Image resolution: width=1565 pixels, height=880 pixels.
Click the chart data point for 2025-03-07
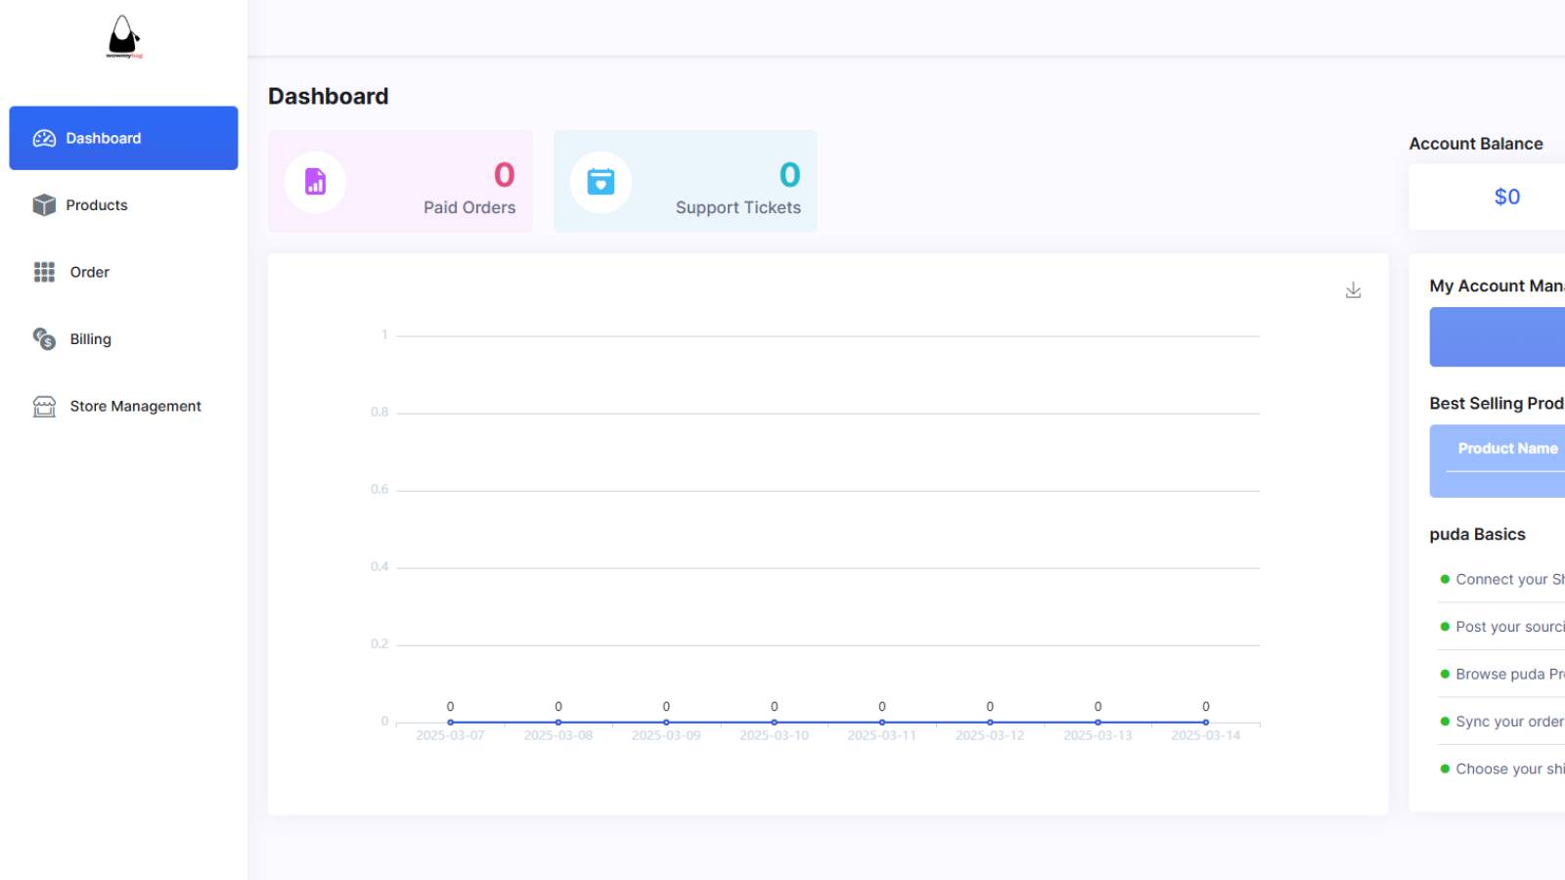(x=450, y=723)
